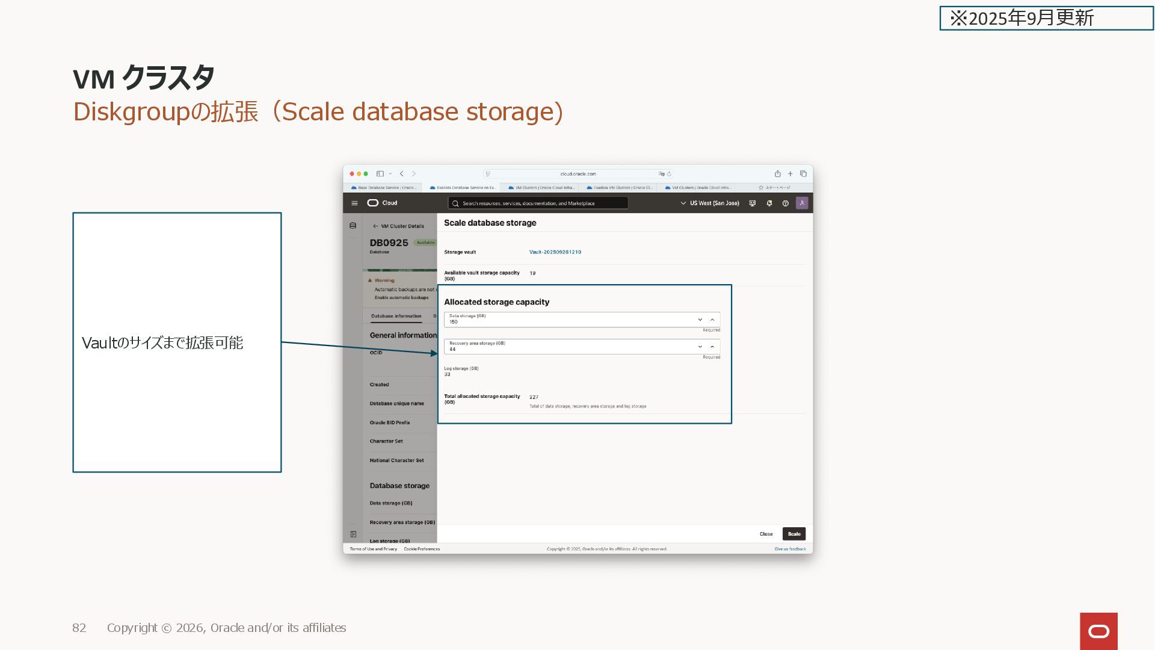Open the notifications bell icon
The image size is (1155, 650).
tap(769, 203)
